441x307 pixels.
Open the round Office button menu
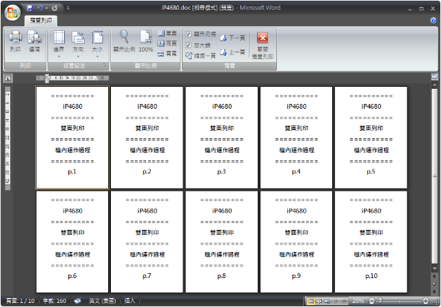pos(12,12)
